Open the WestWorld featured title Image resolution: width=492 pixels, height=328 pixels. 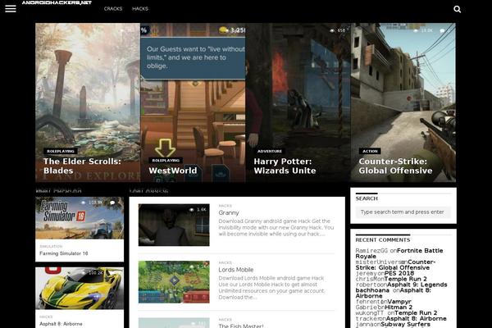click(173, 171)
